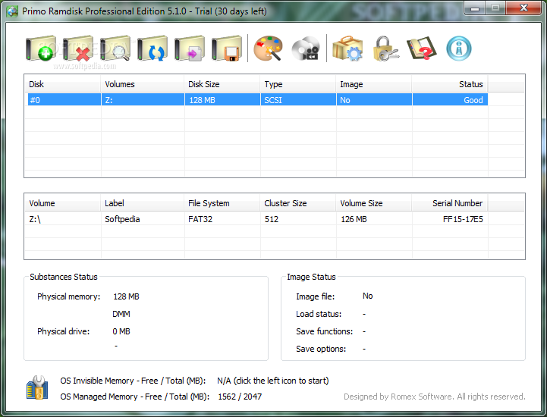Click the Type column header
Viewport: 547px width, 417px height.
point(298,84)
